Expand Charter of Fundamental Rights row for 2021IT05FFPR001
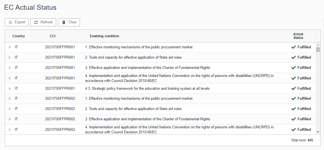This screenshot has height=150, width=324. [9, 68]
